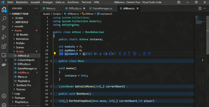Viewport: 209px width, 107px height.
Task: Open the Bearbeiten menu
Action: coord(22,2)
